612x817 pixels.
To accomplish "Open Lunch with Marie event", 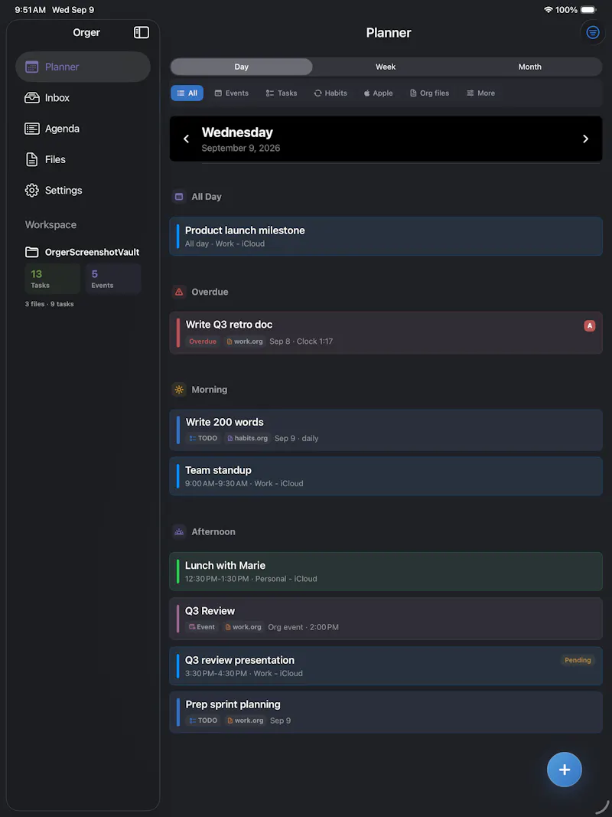I will tap(386, 571).
